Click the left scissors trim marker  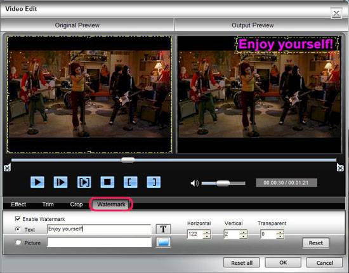[x=8, y=168]
